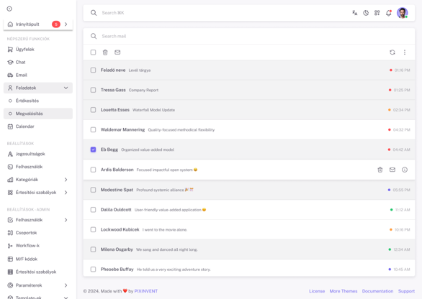Open Felhasználók under Beállítások
Screen dimensions: 422x299
38,167
